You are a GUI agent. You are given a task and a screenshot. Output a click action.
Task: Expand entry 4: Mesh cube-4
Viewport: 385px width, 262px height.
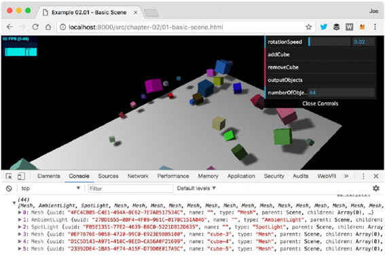pos(20,242)
